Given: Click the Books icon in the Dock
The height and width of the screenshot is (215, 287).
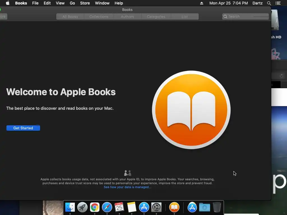Looking at the screenshot, I should point(174,207).
